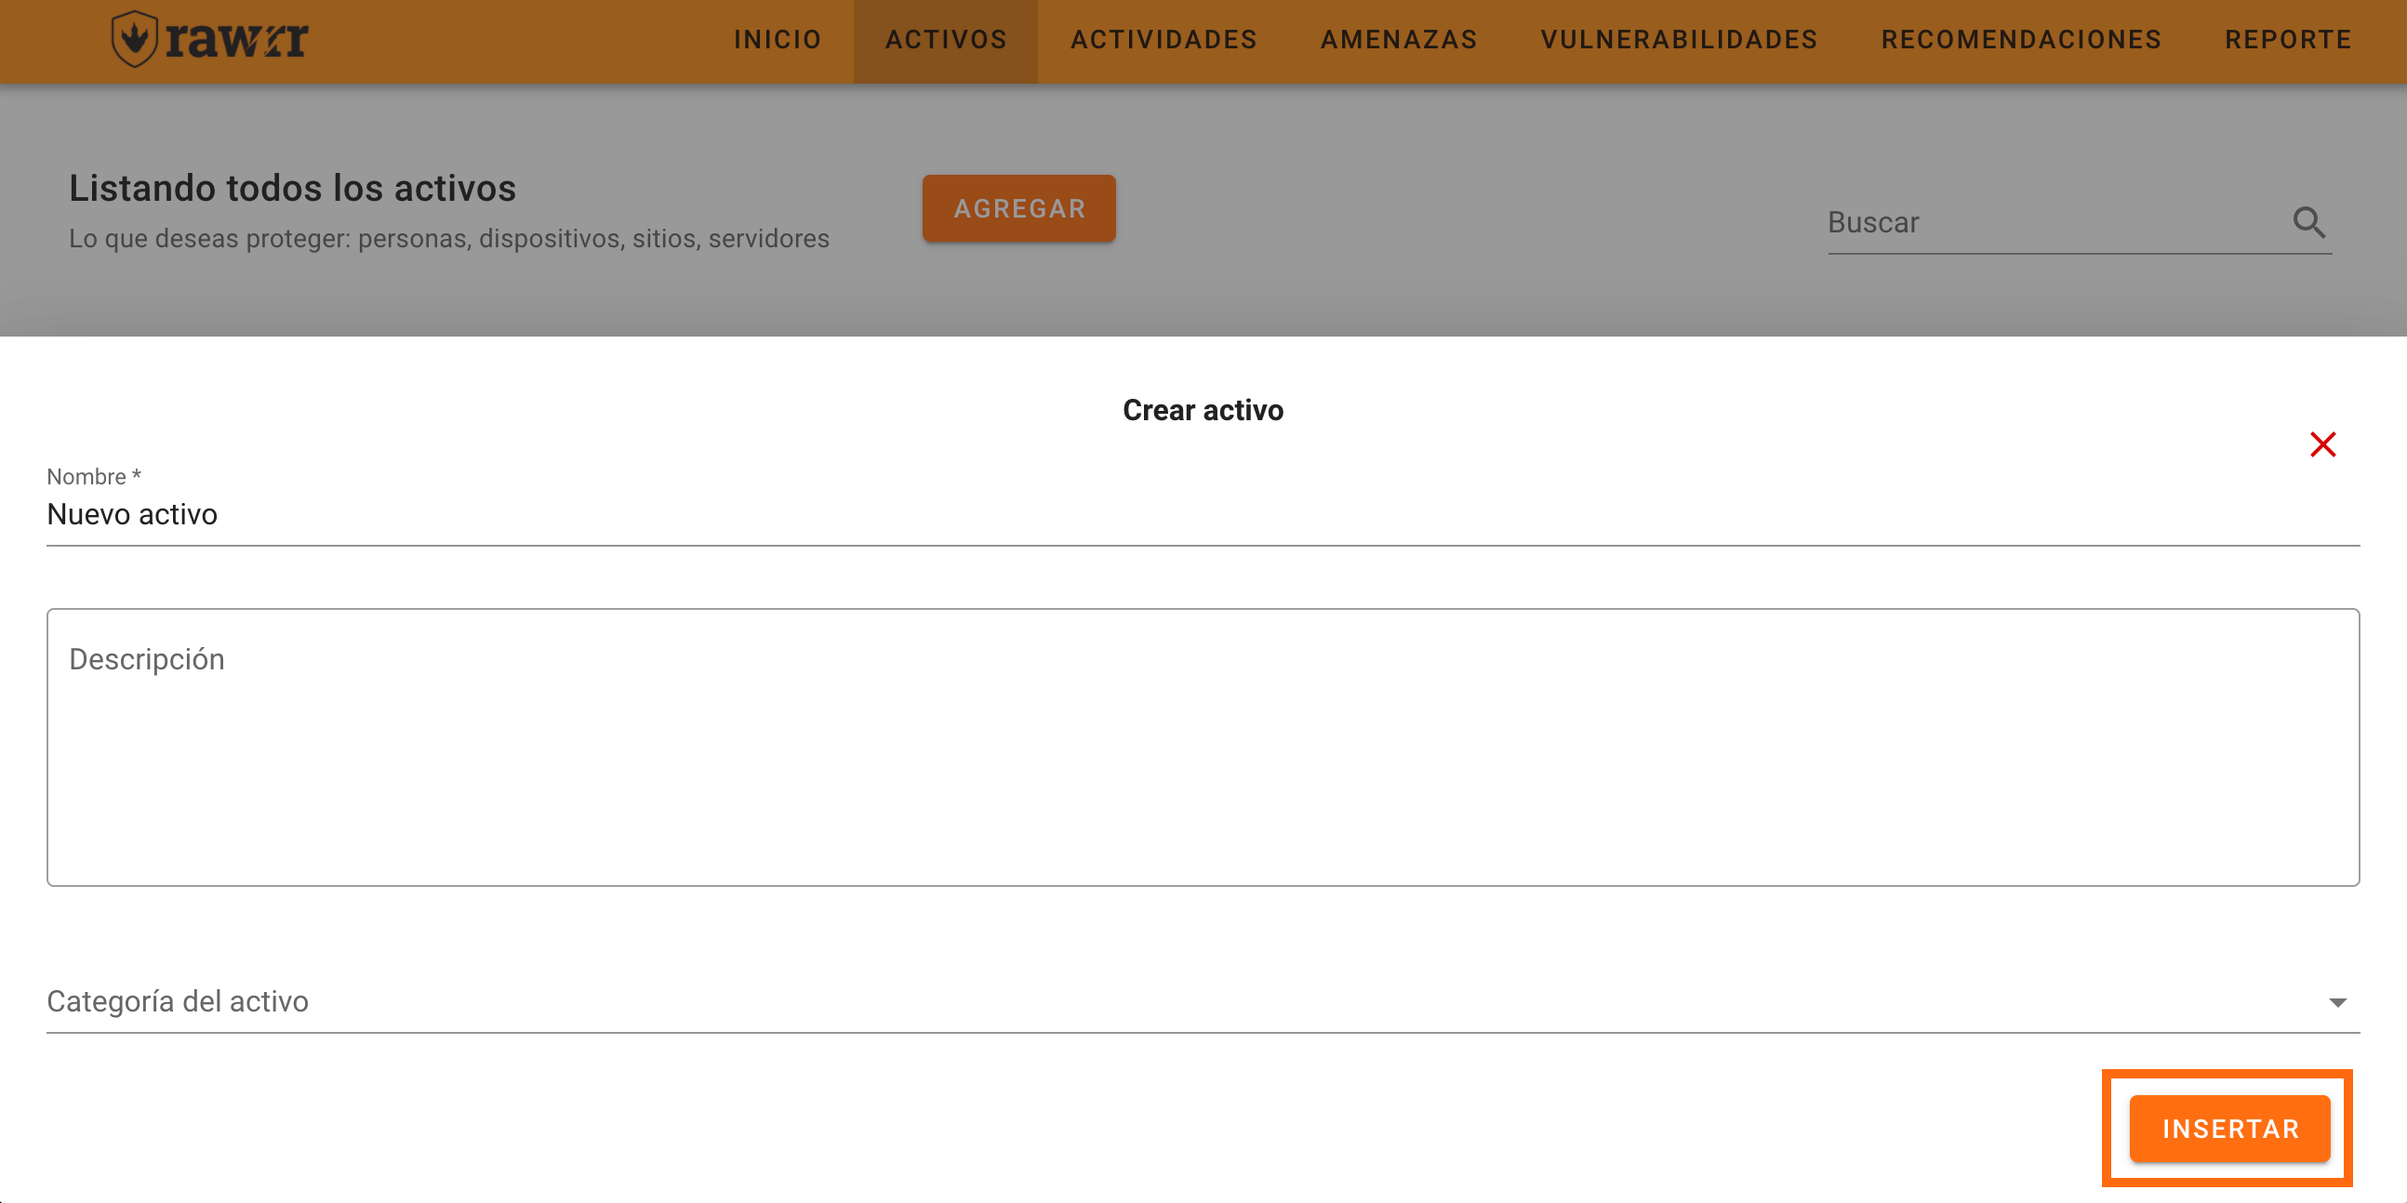Image resolution: width=2407 pixels, height=1203 pixels.
Task: Click the dropdown arrow of Categoría del activo
Action: [x=2337, y=1002]
